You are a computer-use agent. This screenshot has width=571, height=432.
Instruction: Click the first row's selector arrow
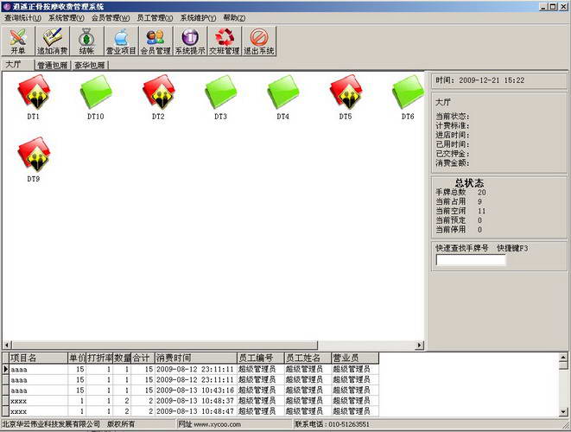pyautogui.click(x=5, y=369)
